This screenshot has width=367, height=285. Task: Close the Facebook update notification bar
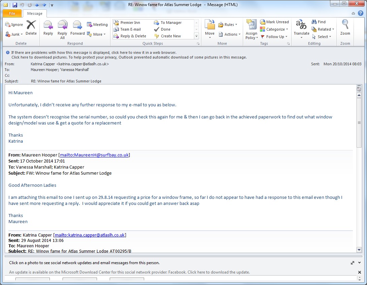tap(360, 272)
